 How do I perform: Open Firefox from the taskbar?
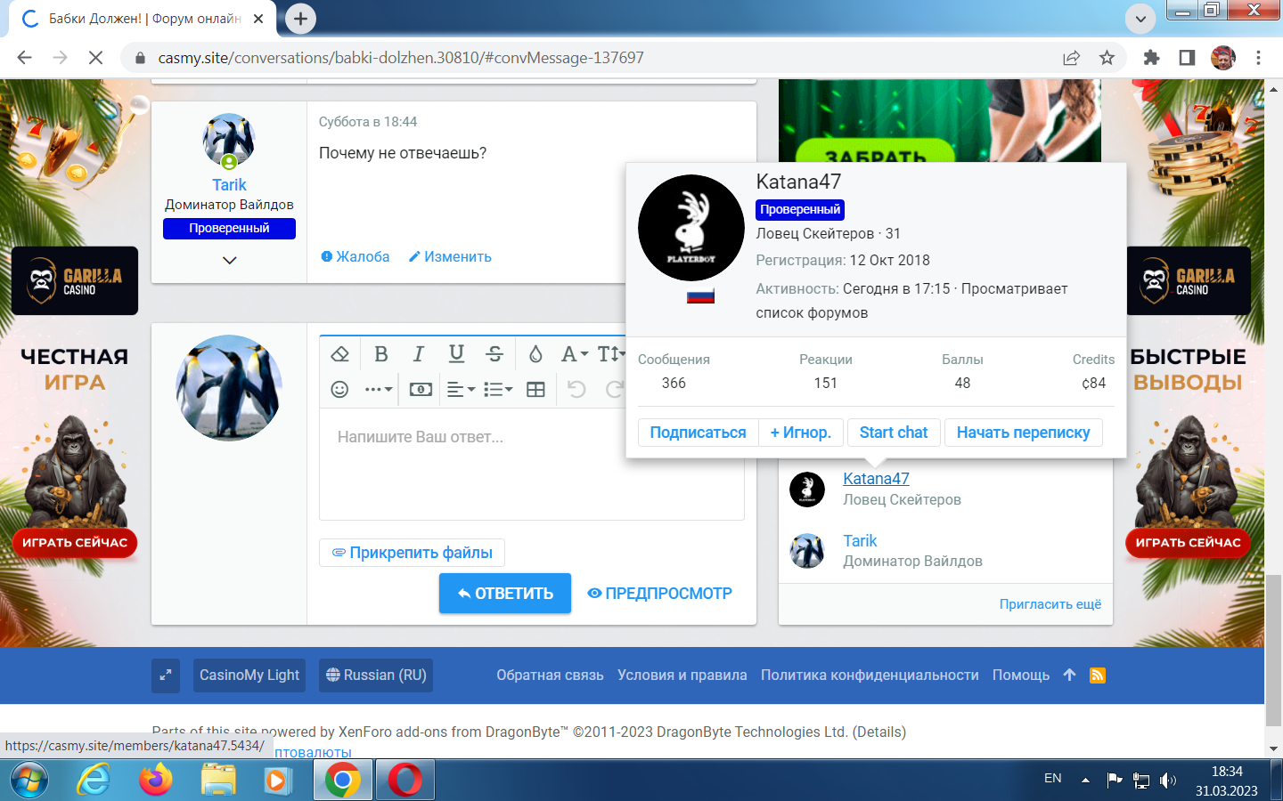(x=156, y=781)
